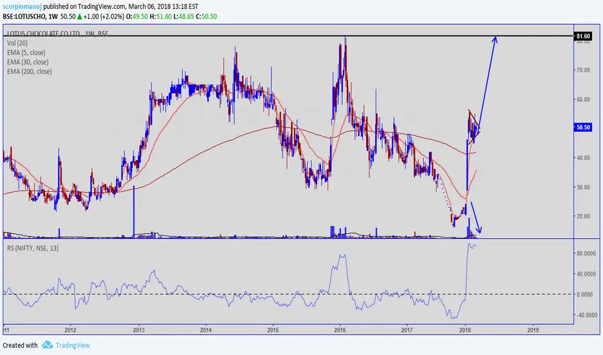The image size is (603, 355).
Task: Select the EMA (30, close) indicator label
Action: tap(28, 62)
